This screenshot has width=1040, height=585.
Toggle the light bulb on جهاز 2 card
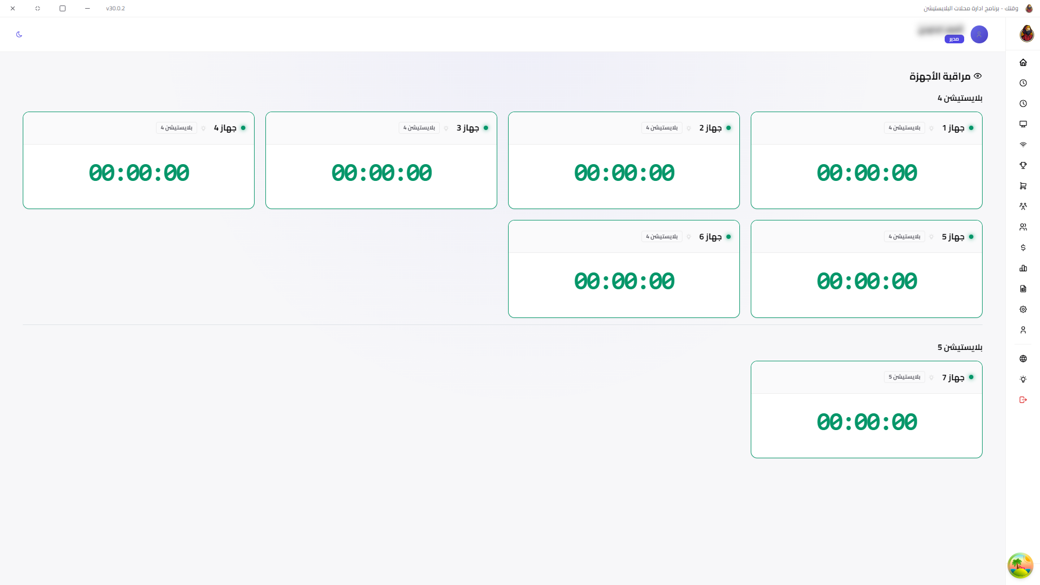point(689,128)
